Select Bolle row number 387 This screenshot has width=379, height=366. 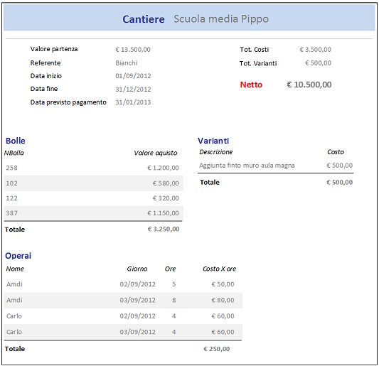[94, 213]
